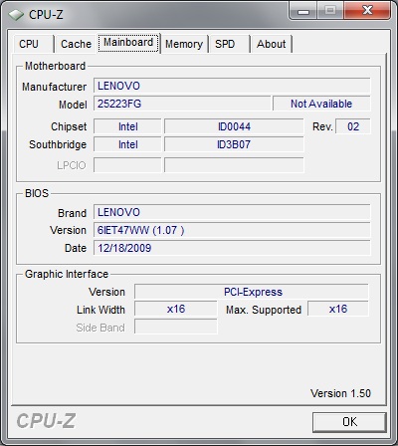Select the Mainboard tab
The width and height of the screenshot is (398, 446).
[x=128, y=43]
